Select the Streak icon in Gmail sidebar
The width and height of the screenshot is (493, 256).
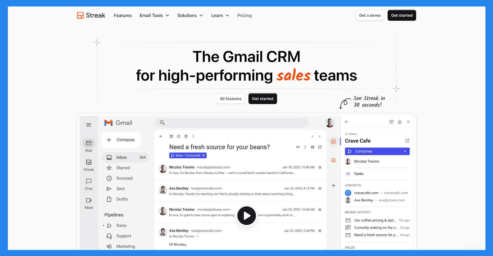[89, 162]
